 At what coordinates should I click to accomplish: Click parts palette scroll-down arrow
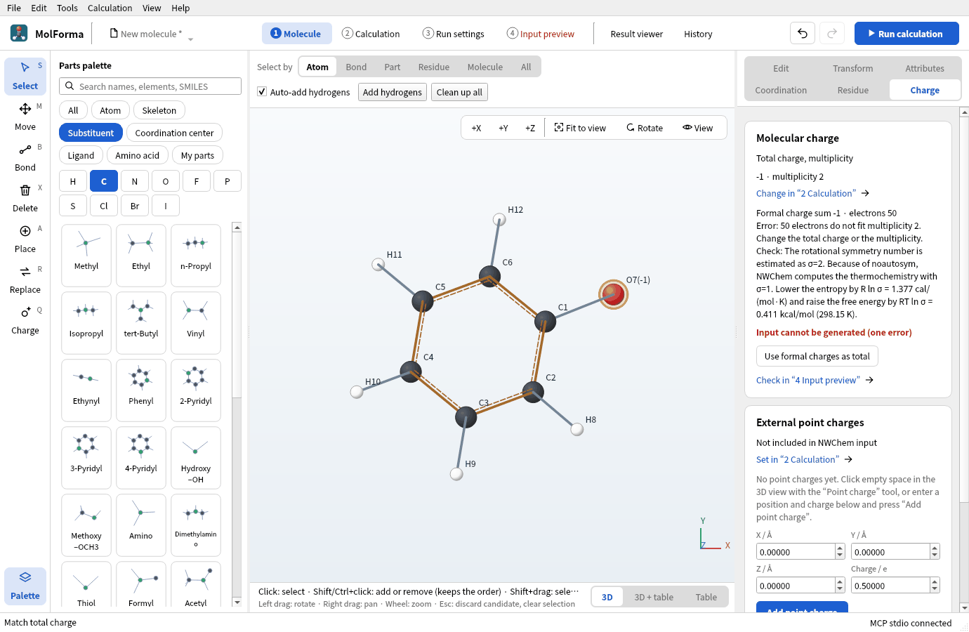click(237, 602)
